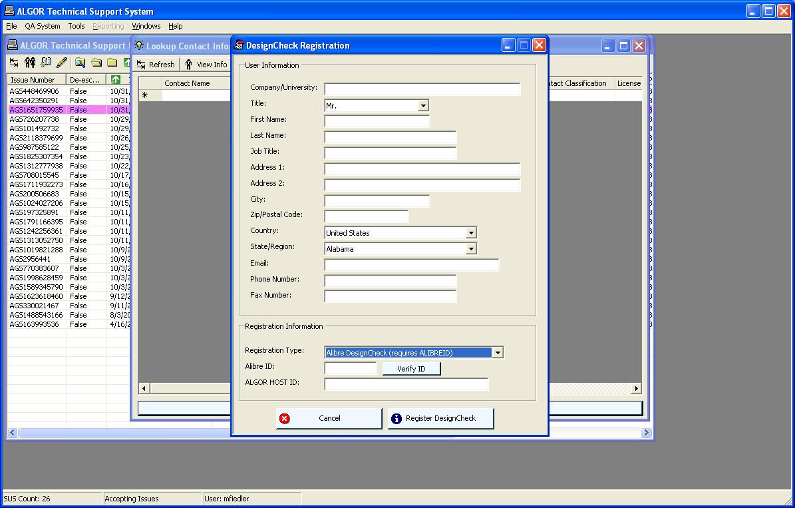Click left scroll arrow of issues list scrollbar
Viewport: 795px width, 508px height.
click(13, 432)
